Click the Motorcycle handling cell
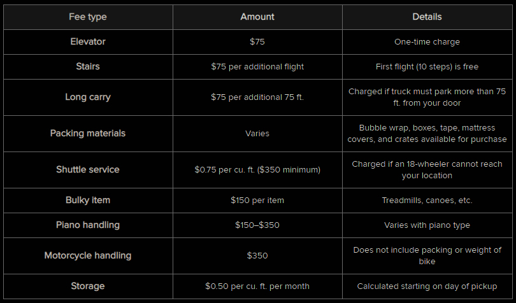This screenshot has width=516, height=303. click(x=88, y=256)
